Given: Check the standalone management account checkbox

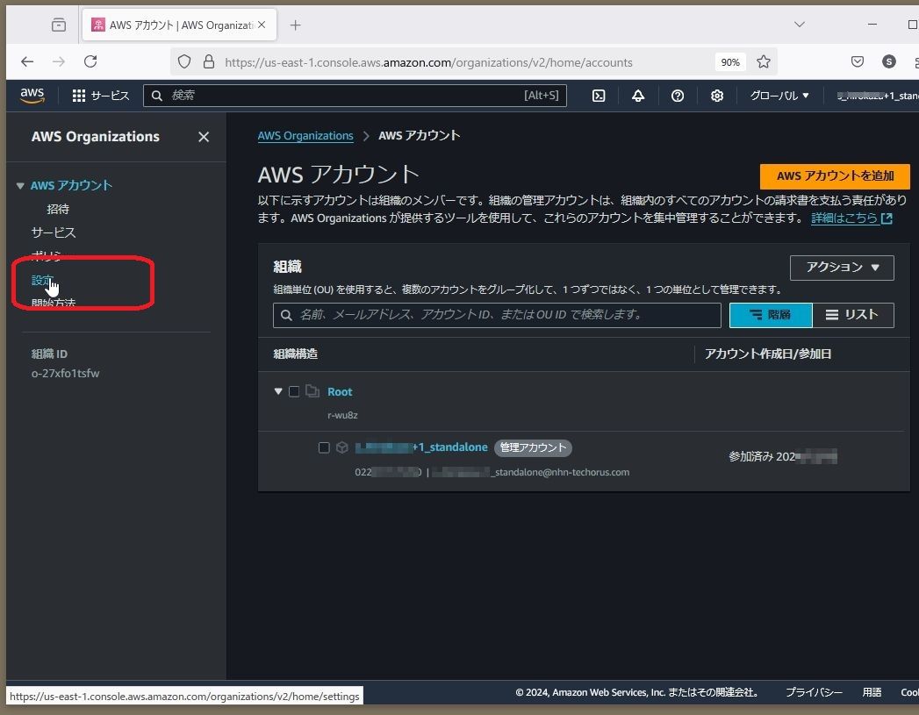Looking at the screenshot, I should pyautogui.click(x=324, y=447).
